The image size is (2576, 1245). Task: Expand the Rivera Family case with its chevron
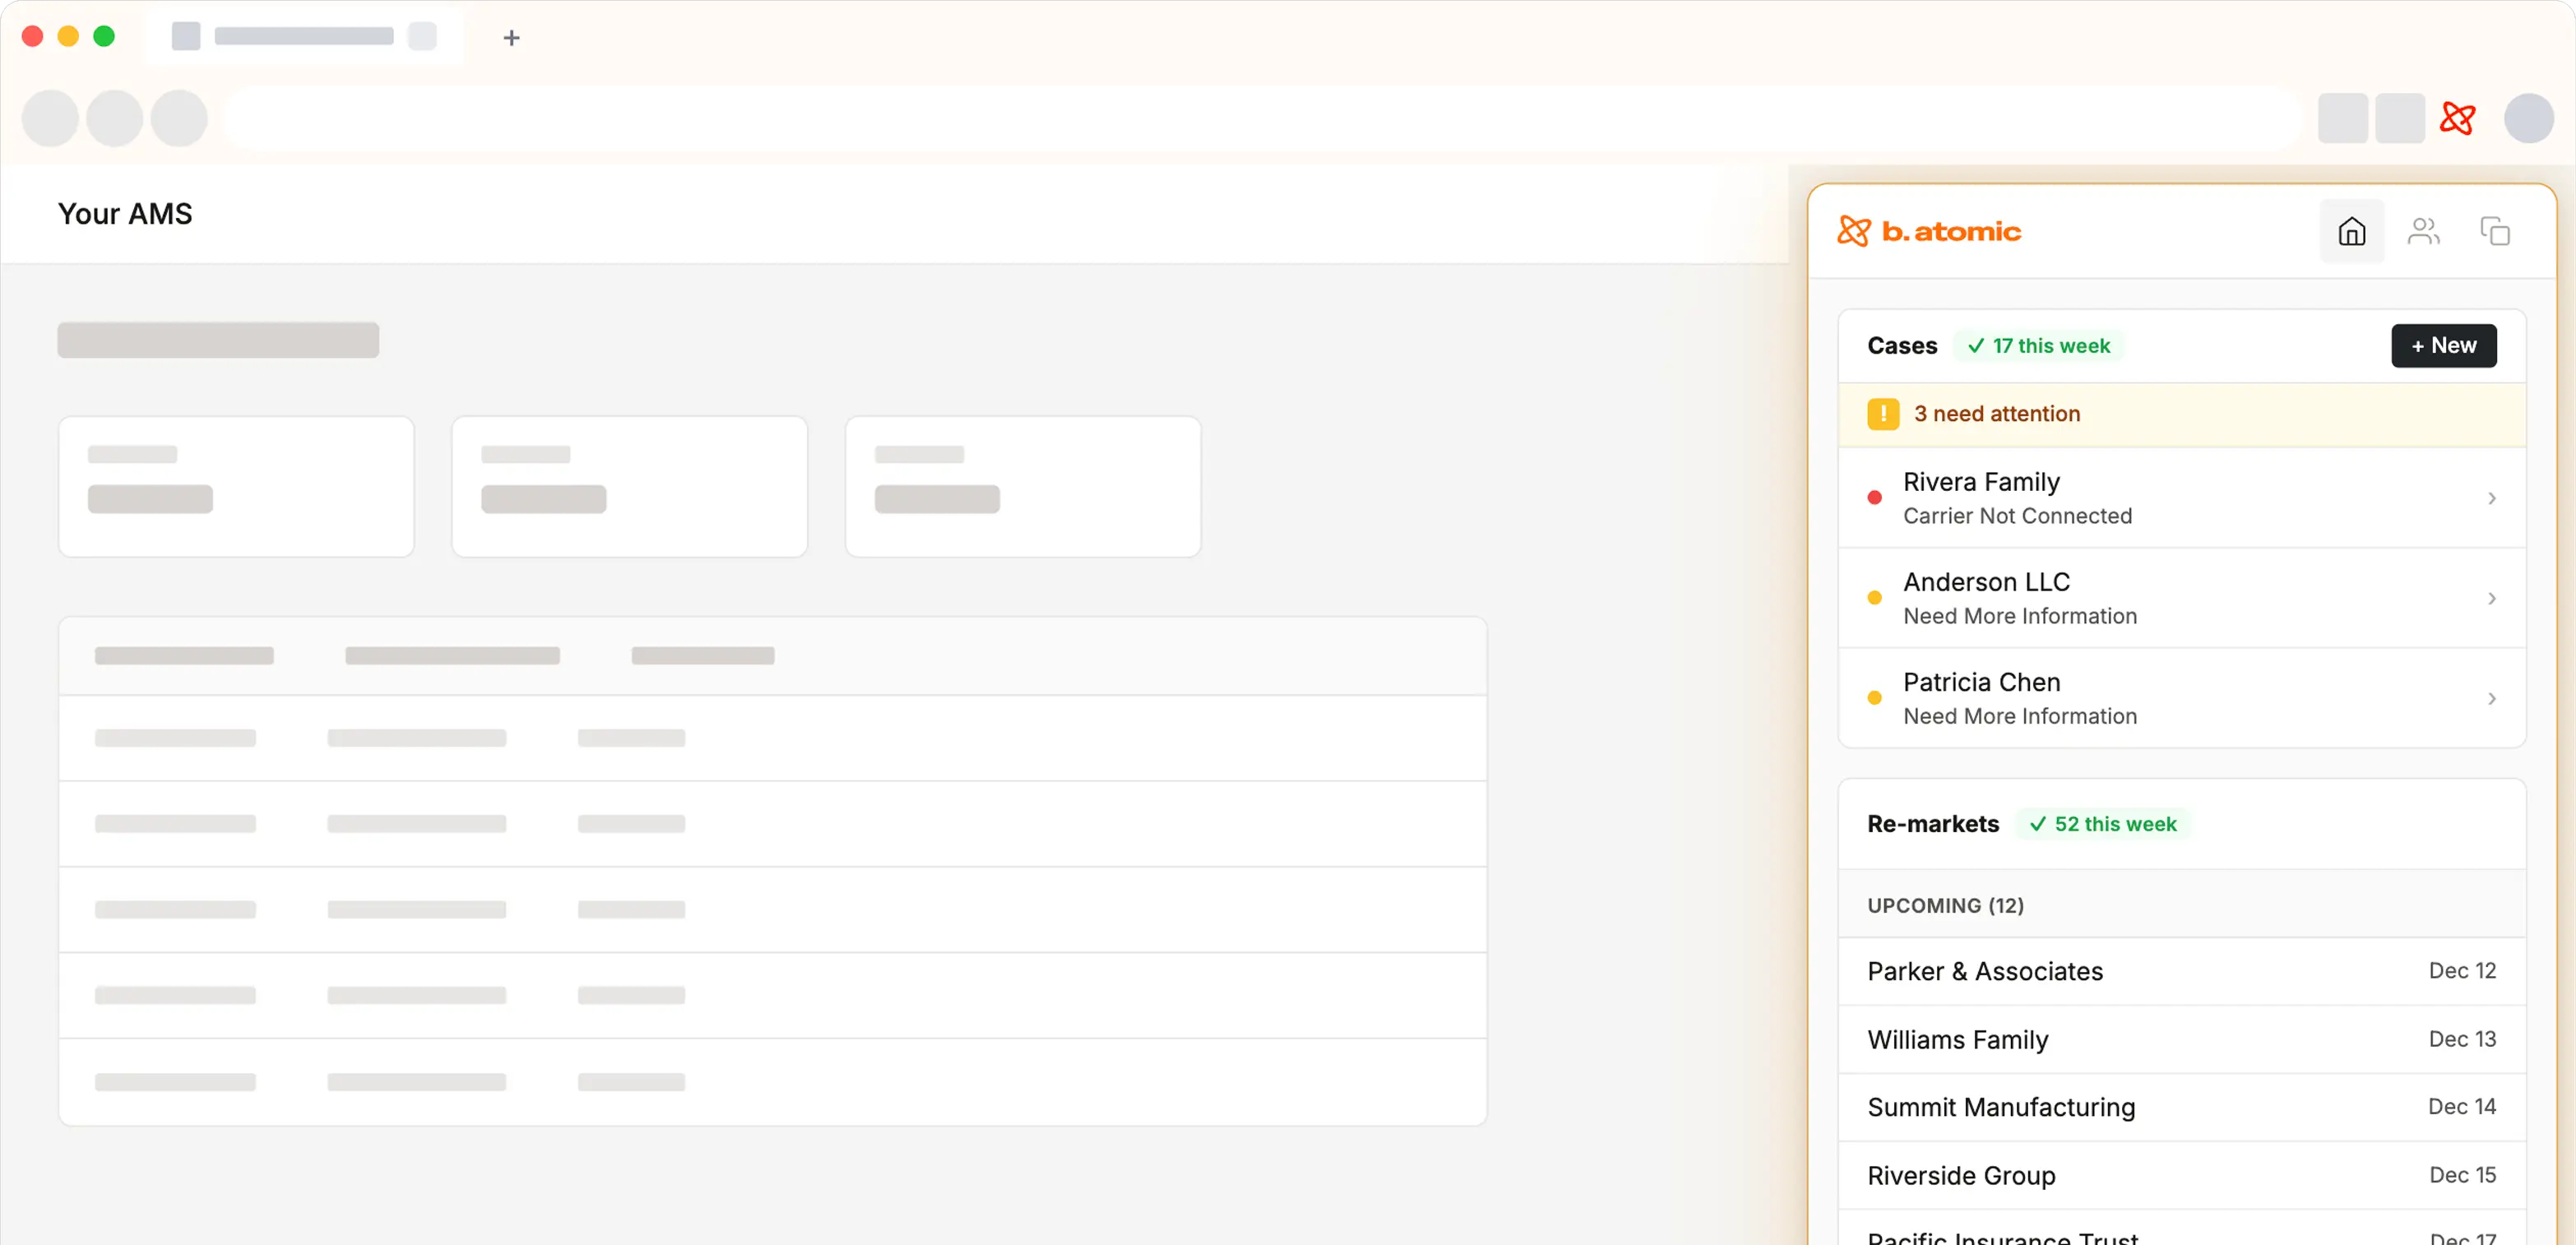point(2492,497)
